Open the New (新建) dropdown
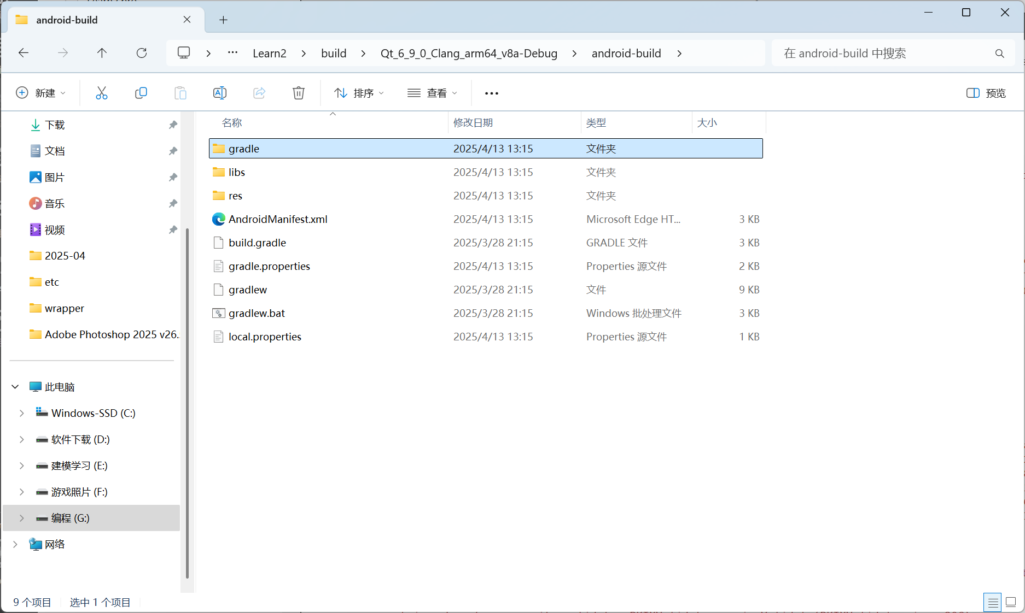Image resolution: width=1025 pixels, height=613 pixels. point(41,93)
